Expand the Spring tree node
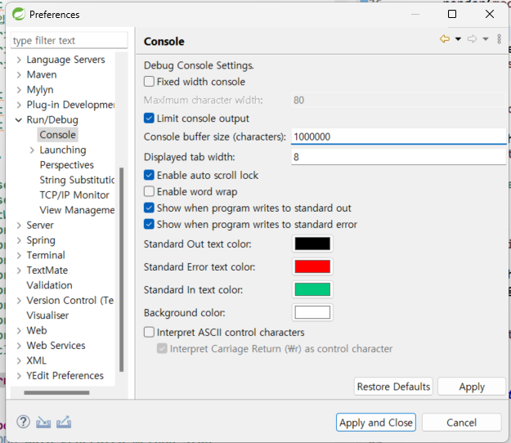This screenshot has width=511, height=443. point(19,240)
